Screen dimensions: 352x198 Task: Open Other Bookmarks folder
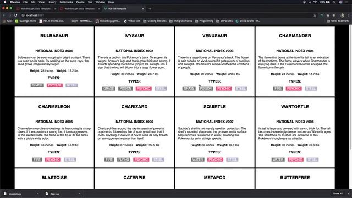(x=338, y=21)
